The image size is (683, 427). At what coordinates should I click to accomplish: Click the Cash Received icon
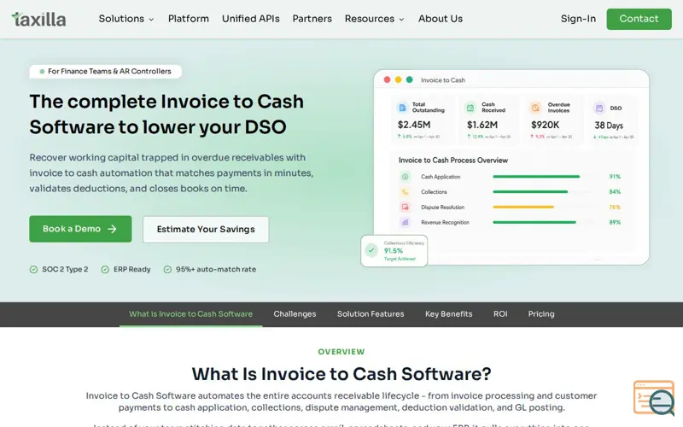coord(470,108)
